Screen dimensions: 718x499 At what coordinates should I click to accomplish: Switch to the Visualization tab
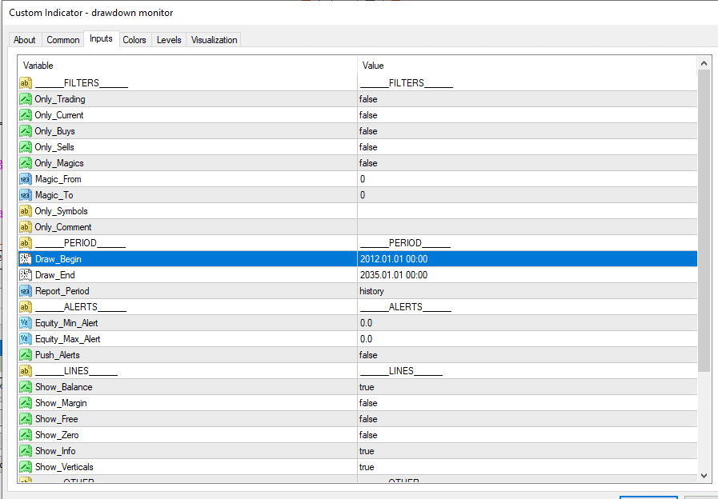click(x=214, y=40)
